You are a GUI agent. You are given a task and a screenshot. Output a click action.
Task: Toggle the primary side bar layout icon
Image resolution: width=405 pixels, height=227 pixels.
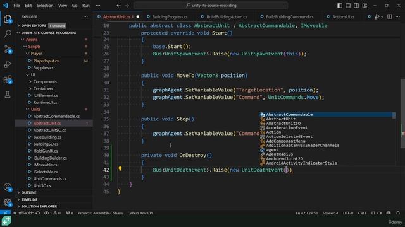pos(340,6)
